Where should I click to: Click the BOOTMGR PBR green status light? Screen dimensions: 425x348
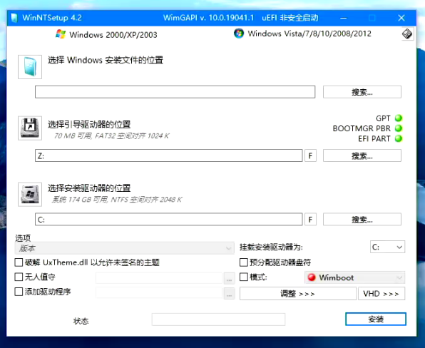pos(399,128)
